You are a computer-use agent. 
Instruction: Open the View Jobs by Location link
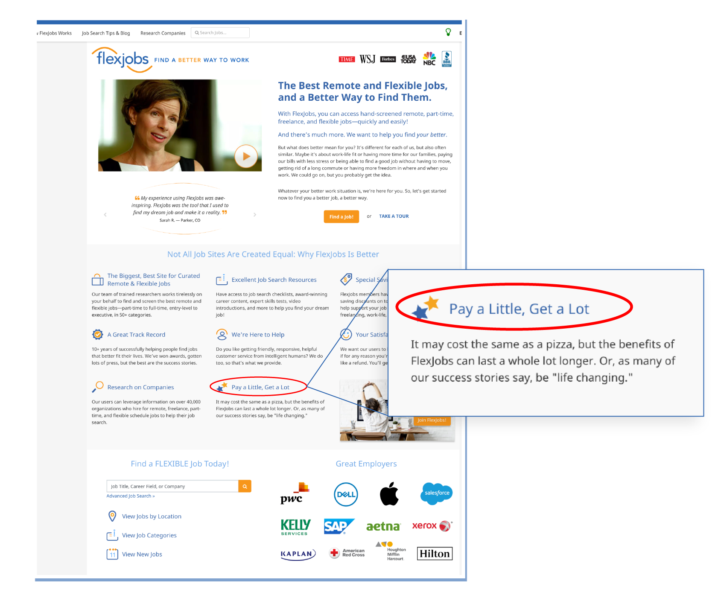pyautogui.click(x=152, y=516)
